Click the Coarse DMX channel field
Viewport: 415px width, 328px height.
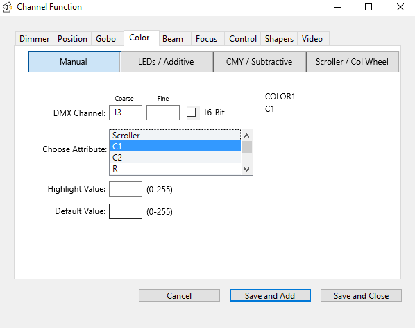click(126, 113)
